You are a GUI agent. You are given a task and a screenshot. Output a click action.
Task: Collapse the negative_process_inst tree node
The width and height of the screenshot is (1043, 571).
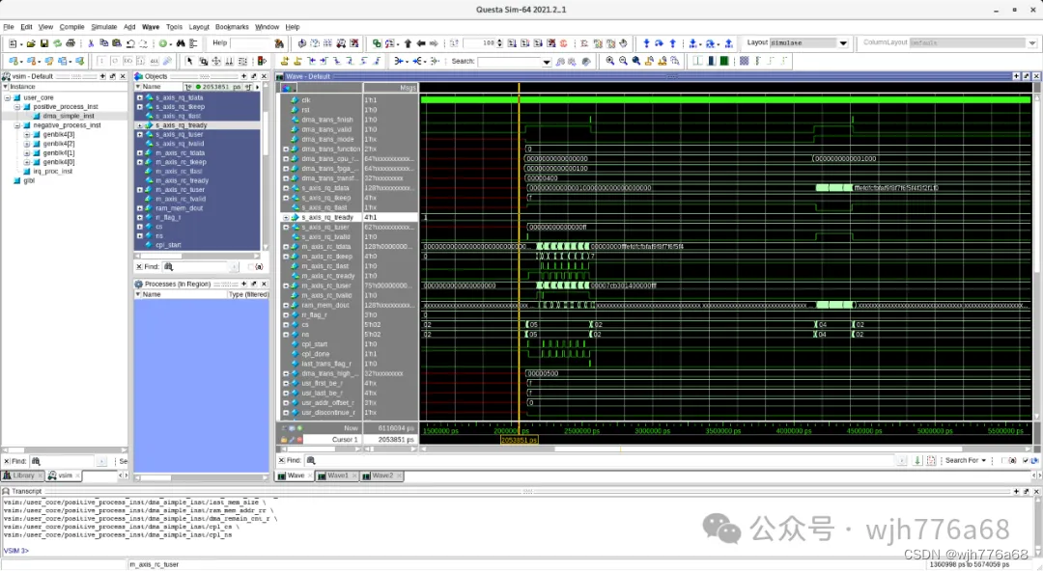17,125
